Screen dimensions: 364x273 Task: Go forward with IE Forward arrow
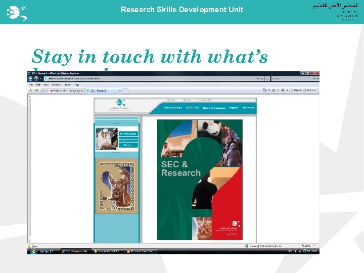pyautogui.click(x=36, y=79)
